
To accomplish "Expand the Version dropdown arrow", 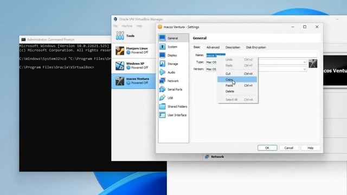I will (305, 69).
